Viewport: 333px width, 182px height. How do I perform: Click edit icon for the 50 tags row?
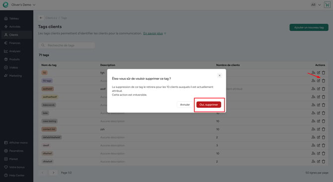(x=319, y=81)
